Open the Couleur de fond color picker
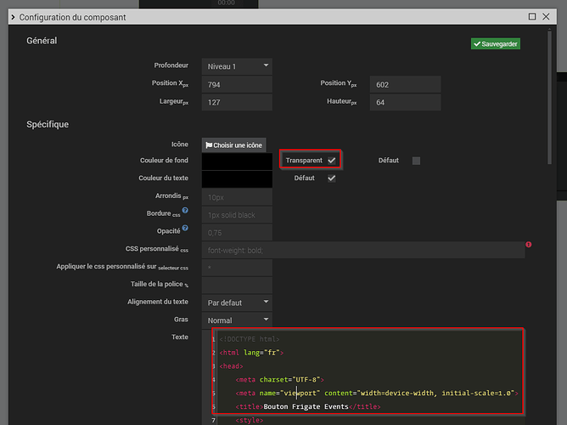Image resolution: width=567 pixels, height=425 pixels. coord(237,161)
